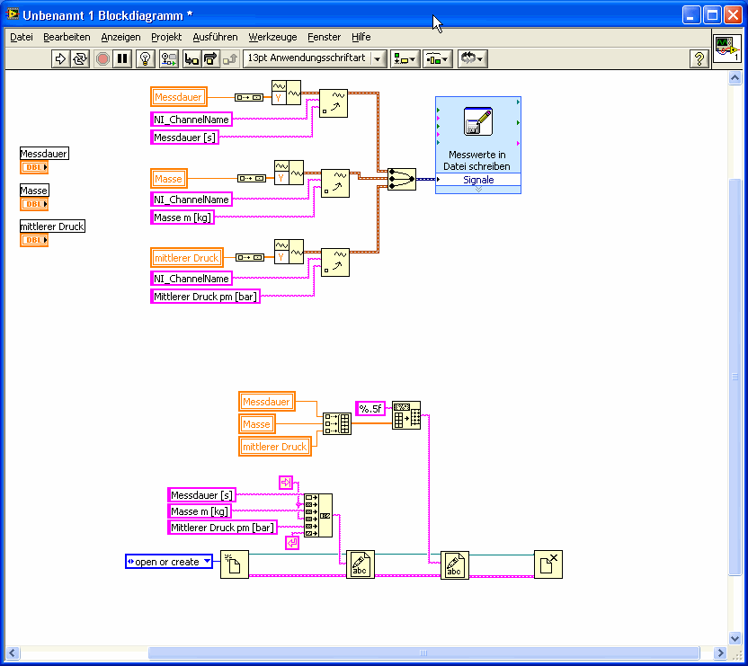Click the vertical scrollbar thumb
The height and width of the screenshot is (666, 748).
pyautogui.click(x=735, y=377)
